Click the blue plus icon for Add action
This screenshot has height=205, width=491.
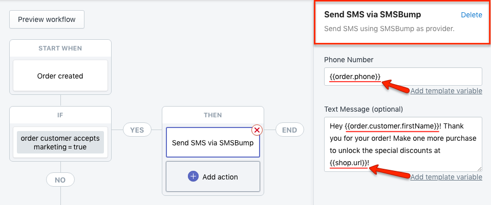193,176
